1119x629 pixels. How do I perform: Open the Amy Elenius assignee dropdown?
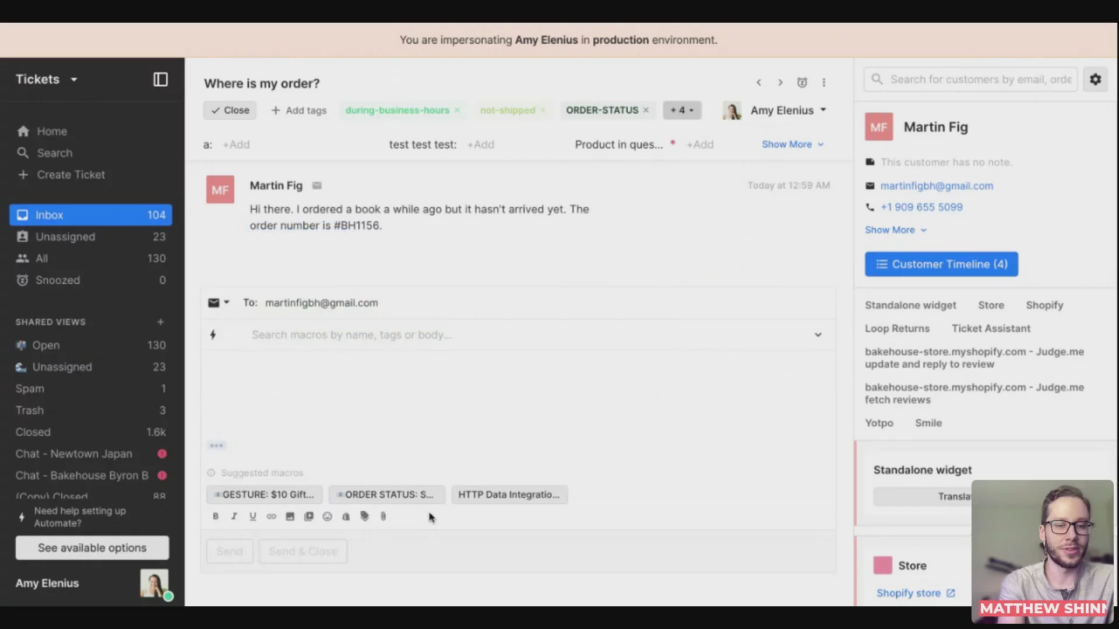coord(775,110)
